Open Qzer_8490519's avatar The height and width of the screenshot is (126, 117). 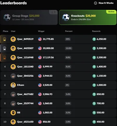[13, 39]
